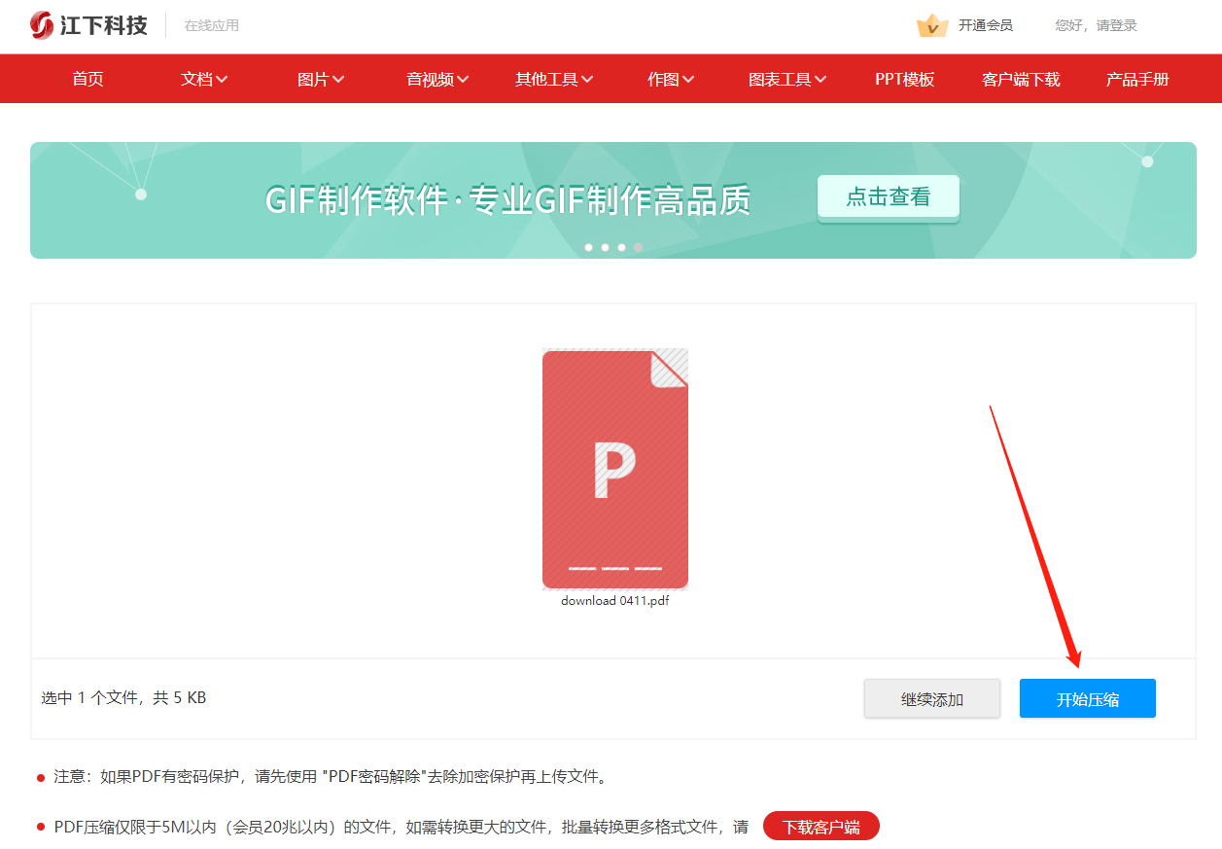The height and width of the screenshot is (849, 1222).
Task: Click the 继续添加 button
Action: pos(931,698)
